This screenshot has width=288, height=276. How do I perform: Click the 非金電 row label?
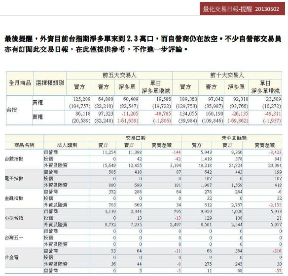pos(11,257)
